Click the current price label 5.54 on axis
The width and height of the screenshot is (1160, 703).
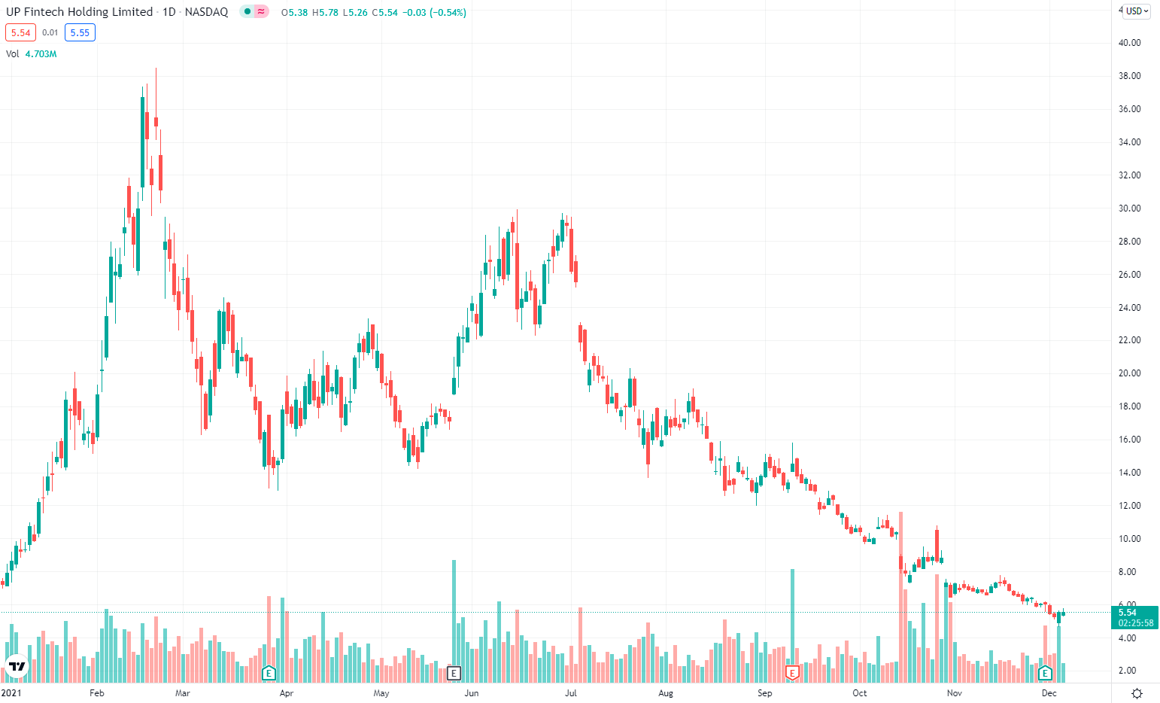(1134, 617)
